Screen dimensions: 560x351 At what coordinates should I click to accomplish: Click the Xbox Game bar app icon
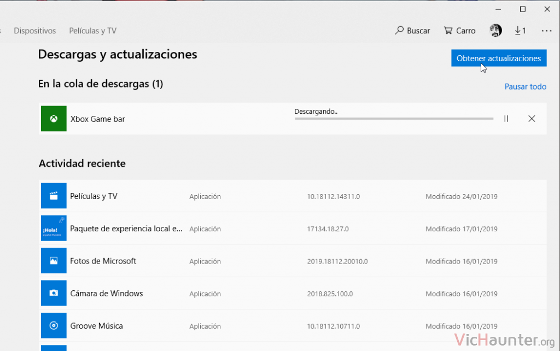click(54, 119)
